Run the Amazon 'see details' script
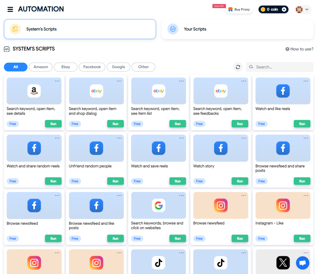Screen dimensions: 316x274 click(53, 124)
